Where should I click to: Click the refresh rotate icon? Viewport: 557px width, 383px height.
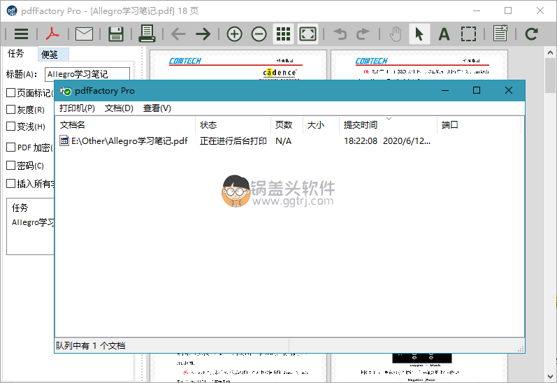coord(531,34)
